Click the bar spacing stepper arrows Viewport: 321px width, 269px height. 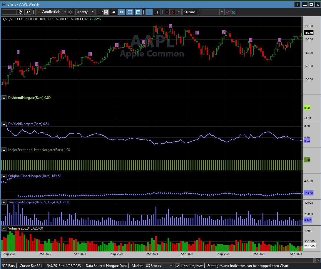tap(106, 12)
